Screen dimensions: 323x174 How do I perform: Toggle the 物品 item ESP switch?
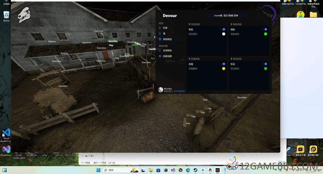224,29
